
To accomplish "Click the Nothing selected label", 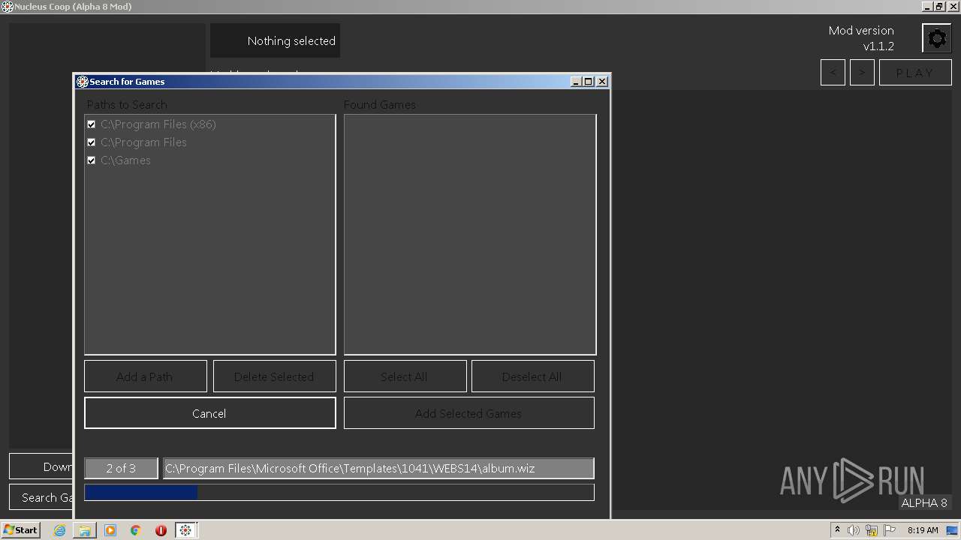I will [x=291, y=41].
